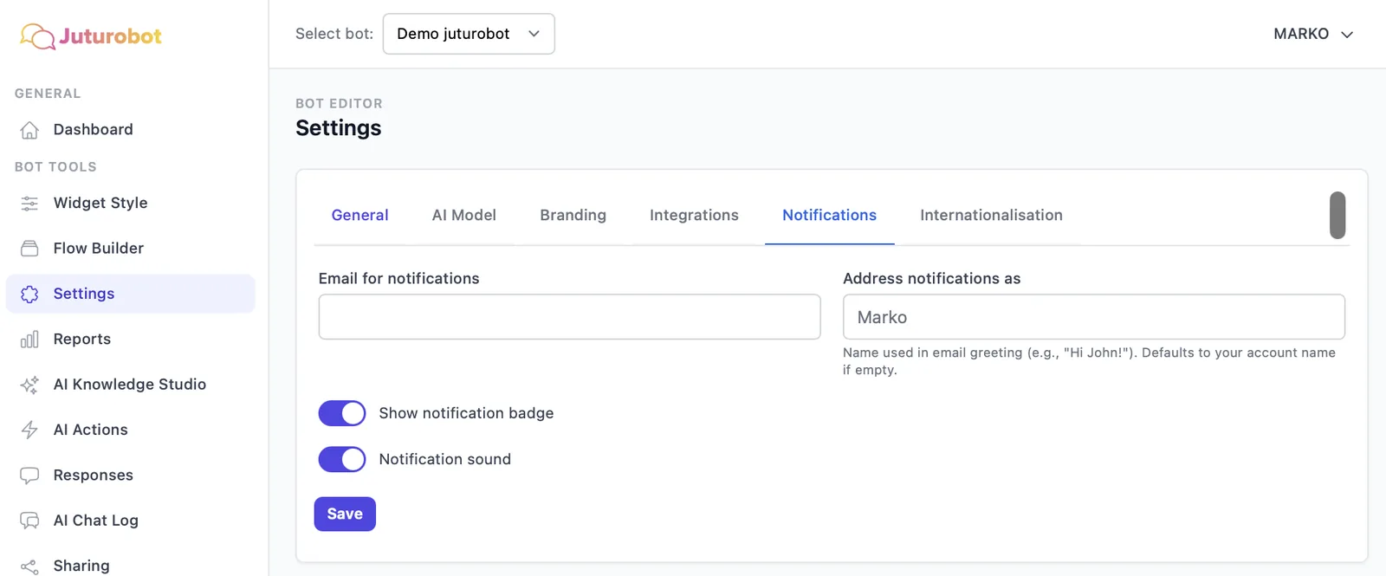
Task: Click the AI Knowledge Studio sparkle icon
Action: click(29, 385)
